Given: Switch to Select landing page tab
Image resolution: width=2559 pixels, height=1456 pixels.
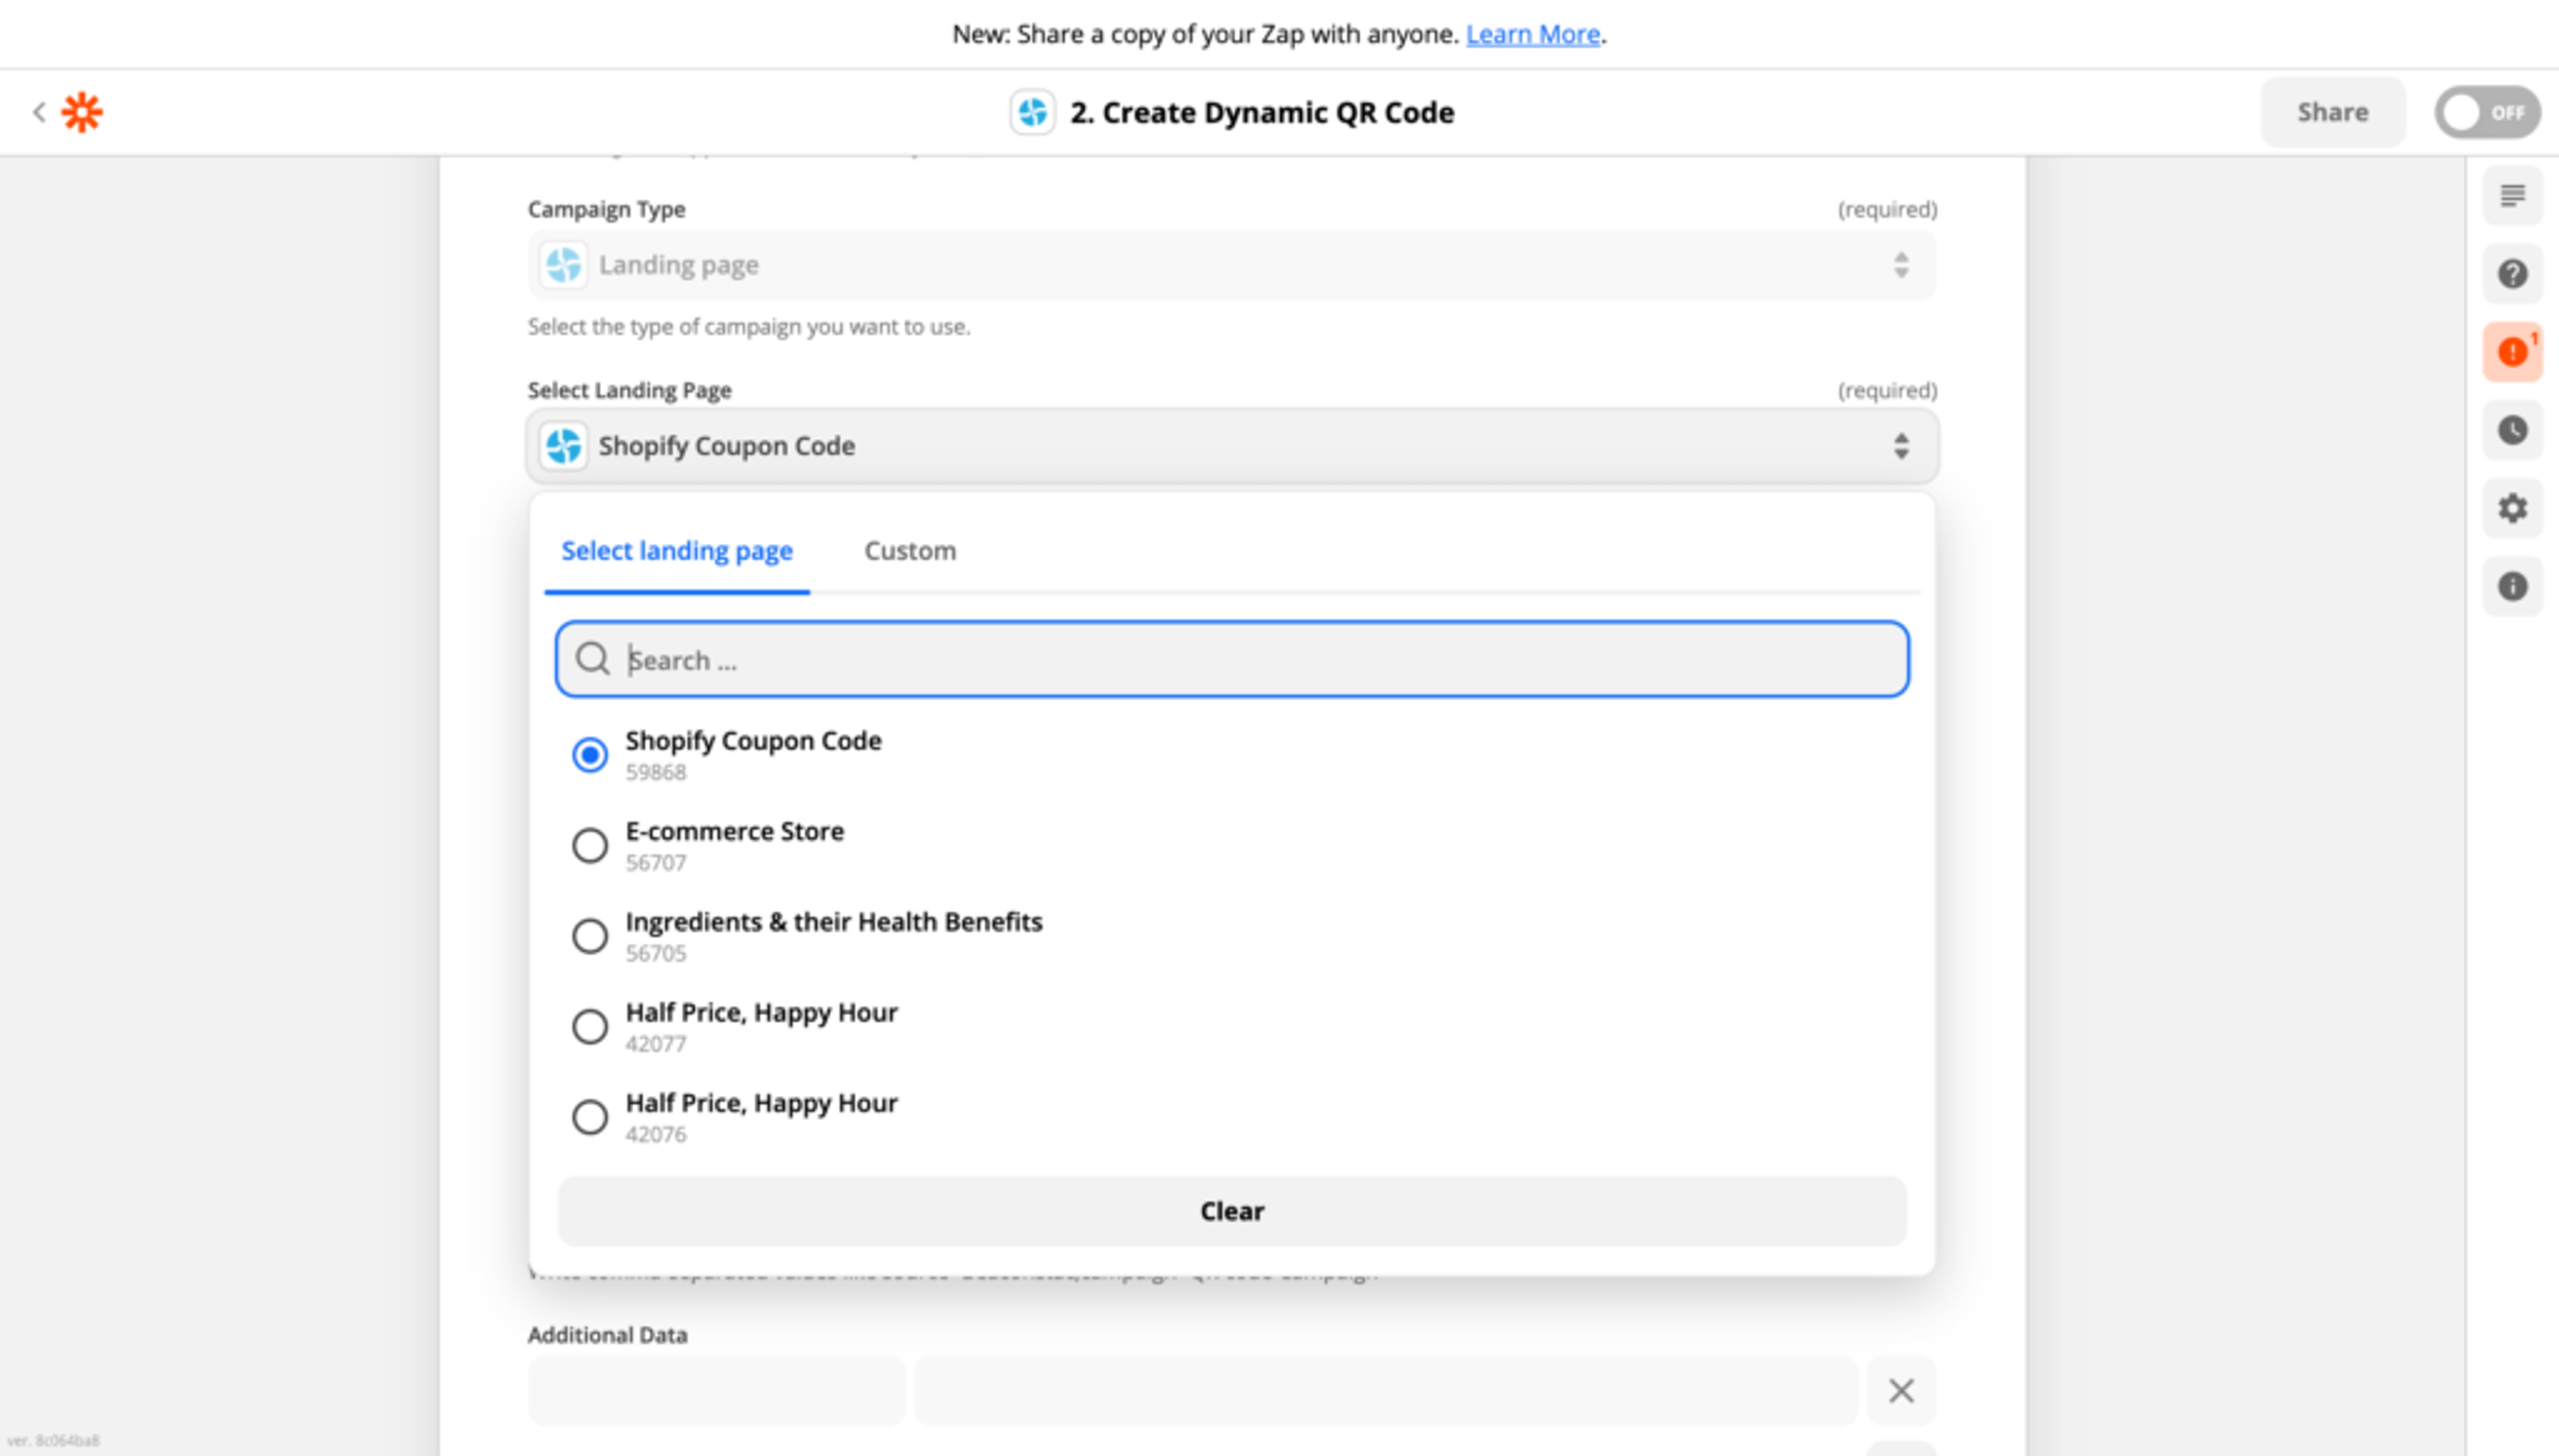Looking at the screenshot, I should [676, 551].
